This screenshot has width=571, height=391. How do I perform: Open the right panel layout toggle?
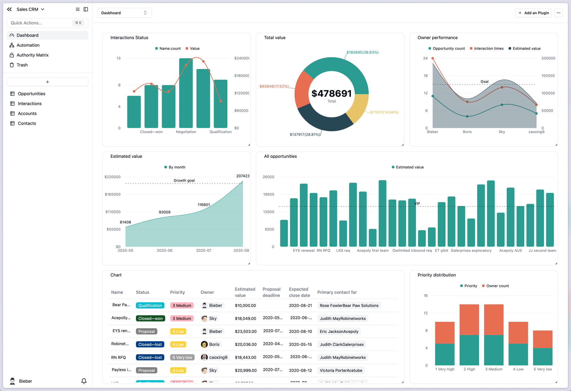tap(85, 9)
